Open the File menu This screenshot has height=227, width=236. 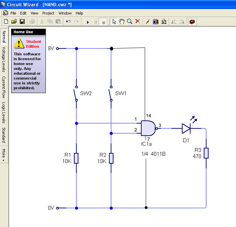coord(13,13)
